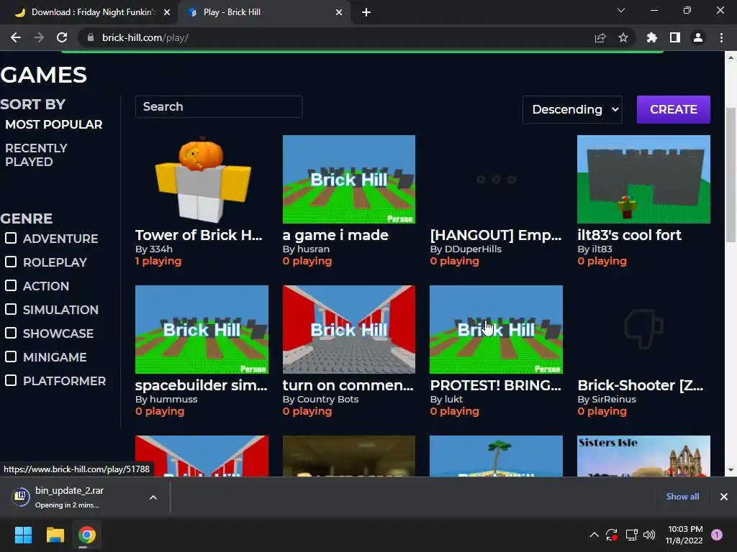Viewport: 737px width, 552px height.
Task: Check the ADVENTURE genre box
Action: coord(11,238)
